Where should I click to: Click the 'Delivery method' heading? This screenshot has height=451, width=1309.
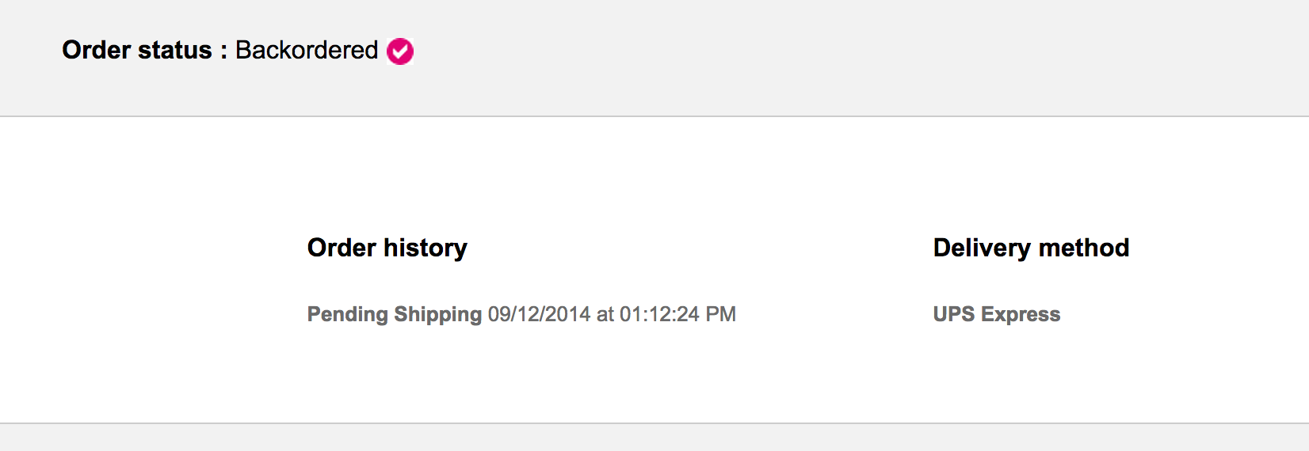click(x=1031, y=248)
